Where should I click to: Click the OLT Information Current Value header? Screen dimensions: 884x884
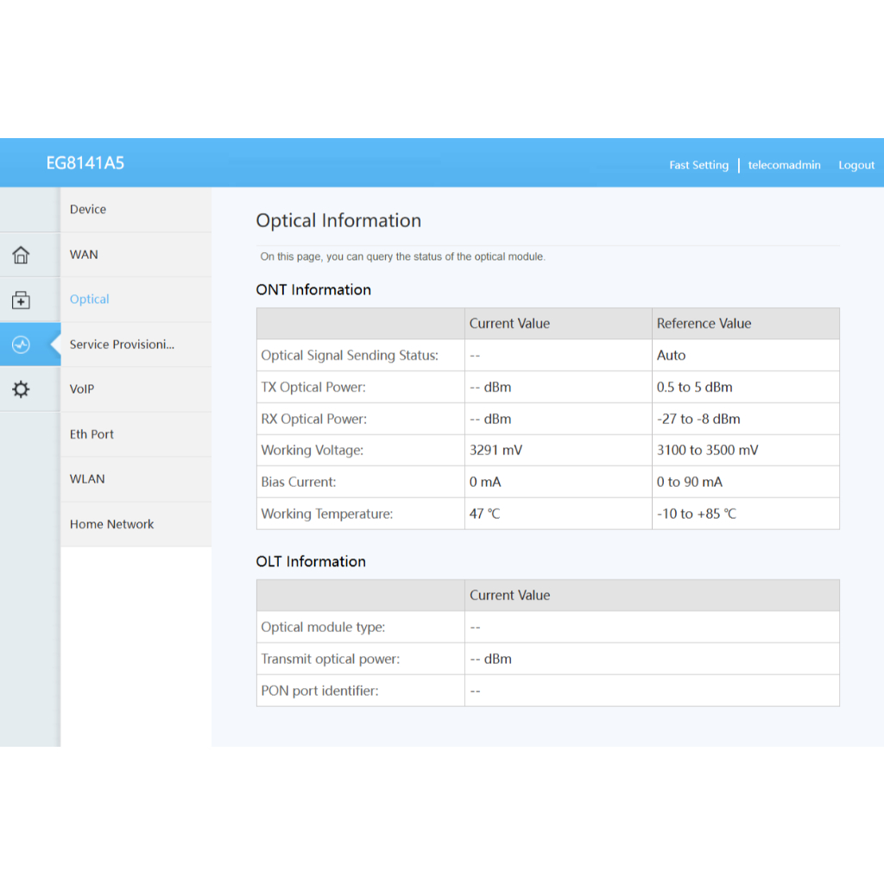(509, 596)
